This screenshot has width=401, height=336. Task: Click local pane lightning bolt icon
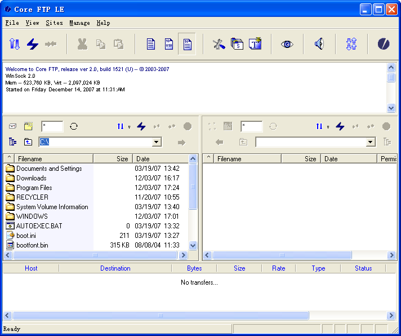141,126
